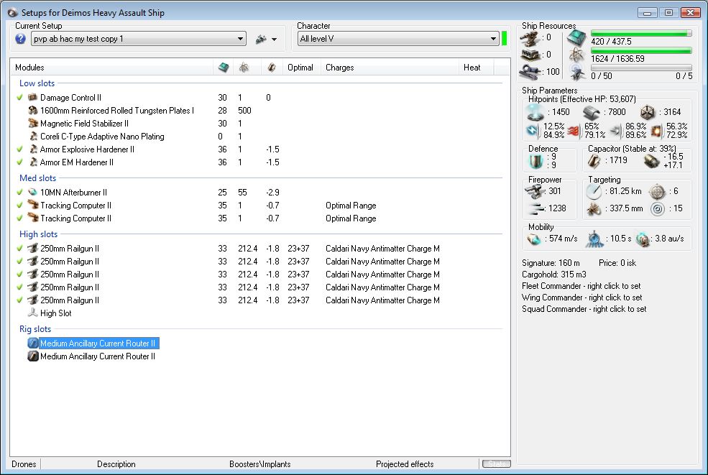Toggle the first 250mm Railgun II checkmark
Viewport: 708px width, 475px height.
19,248
